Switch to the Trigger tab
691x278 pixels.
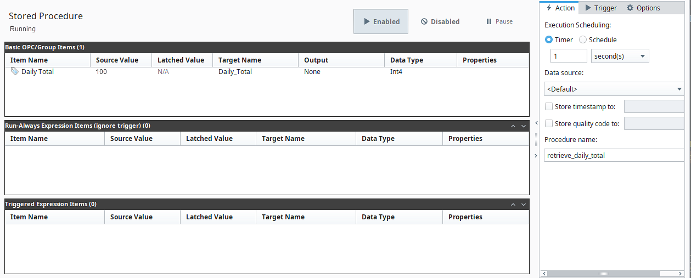(x=601, y=8)
